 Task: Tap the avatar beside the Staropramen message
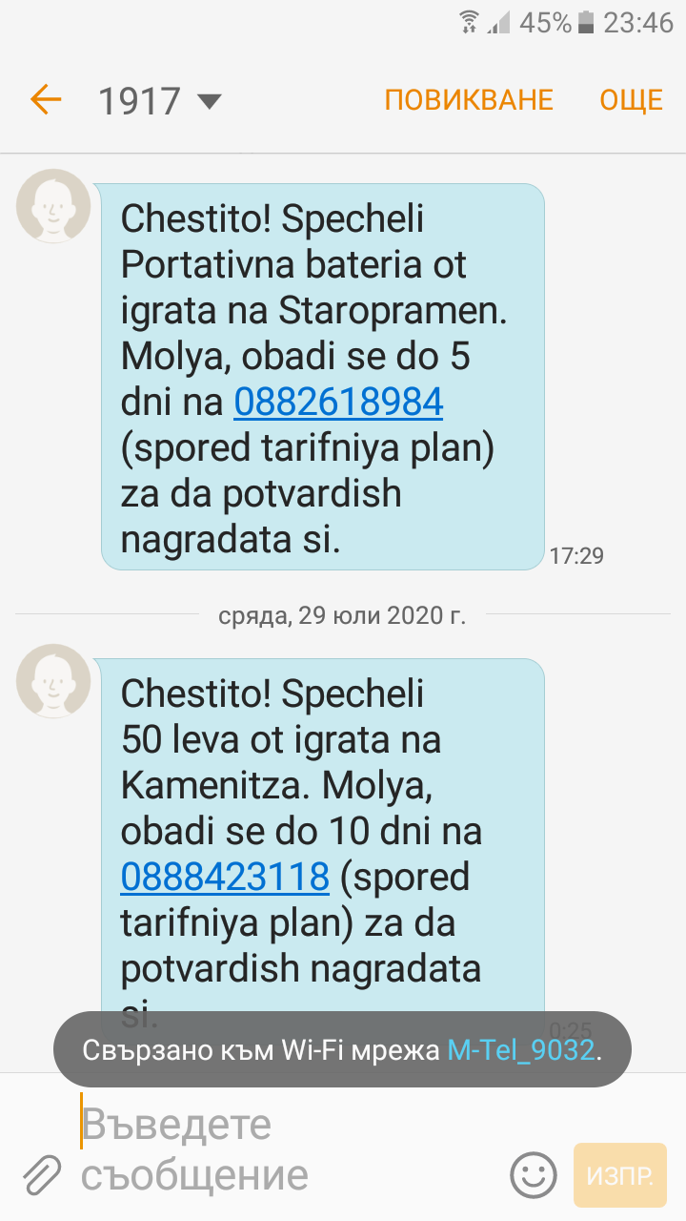tap(53, 206)
